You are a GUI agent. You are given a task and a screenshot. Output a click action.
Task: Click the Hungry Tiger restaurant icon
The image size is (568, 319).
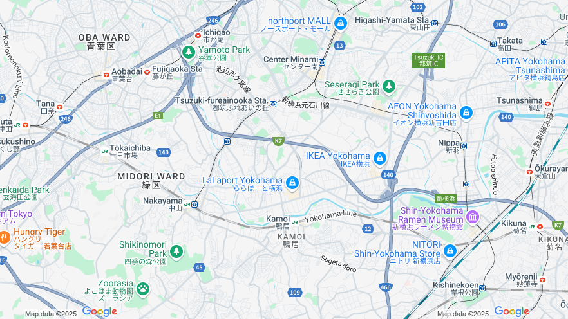point(5,237)
